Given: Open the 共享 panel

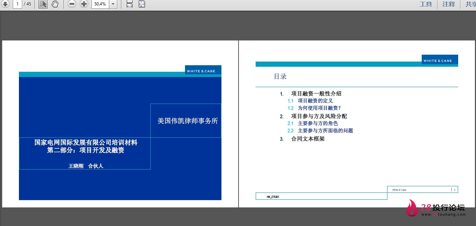Looking at the screenshot, I should tap(471, 4).
